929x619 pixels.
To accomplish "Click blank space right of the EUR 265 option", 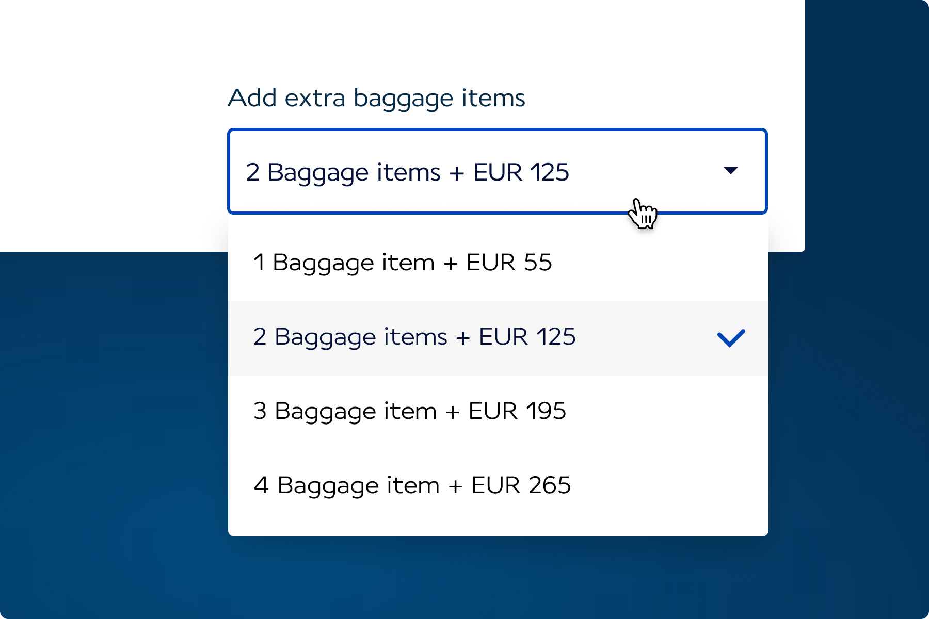I will (x=671, y=485).
